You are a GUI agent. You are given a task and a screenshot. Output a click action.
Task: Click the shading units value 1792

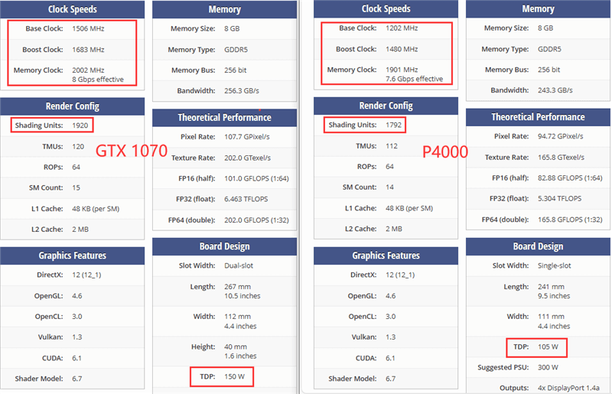pyautogui.click(x=393, y=125)
